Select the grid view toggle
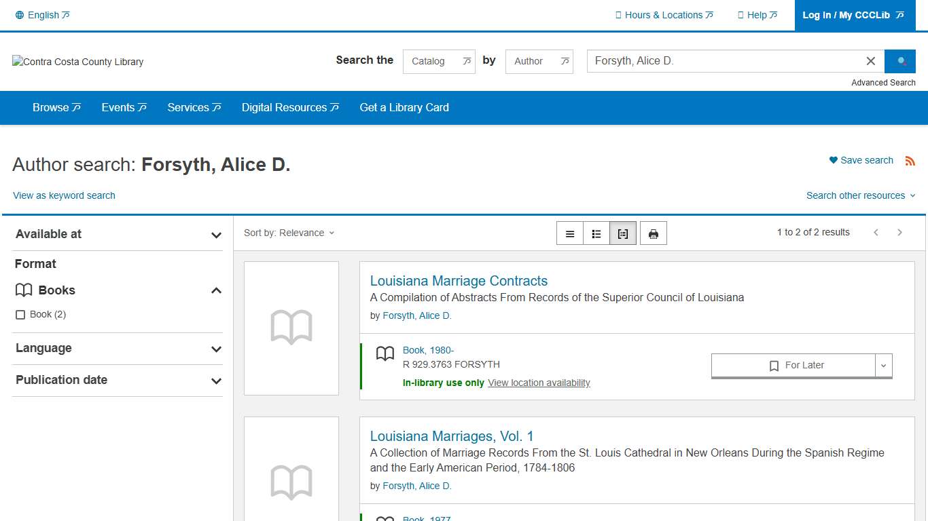928x521 pixels. [623, 233]
